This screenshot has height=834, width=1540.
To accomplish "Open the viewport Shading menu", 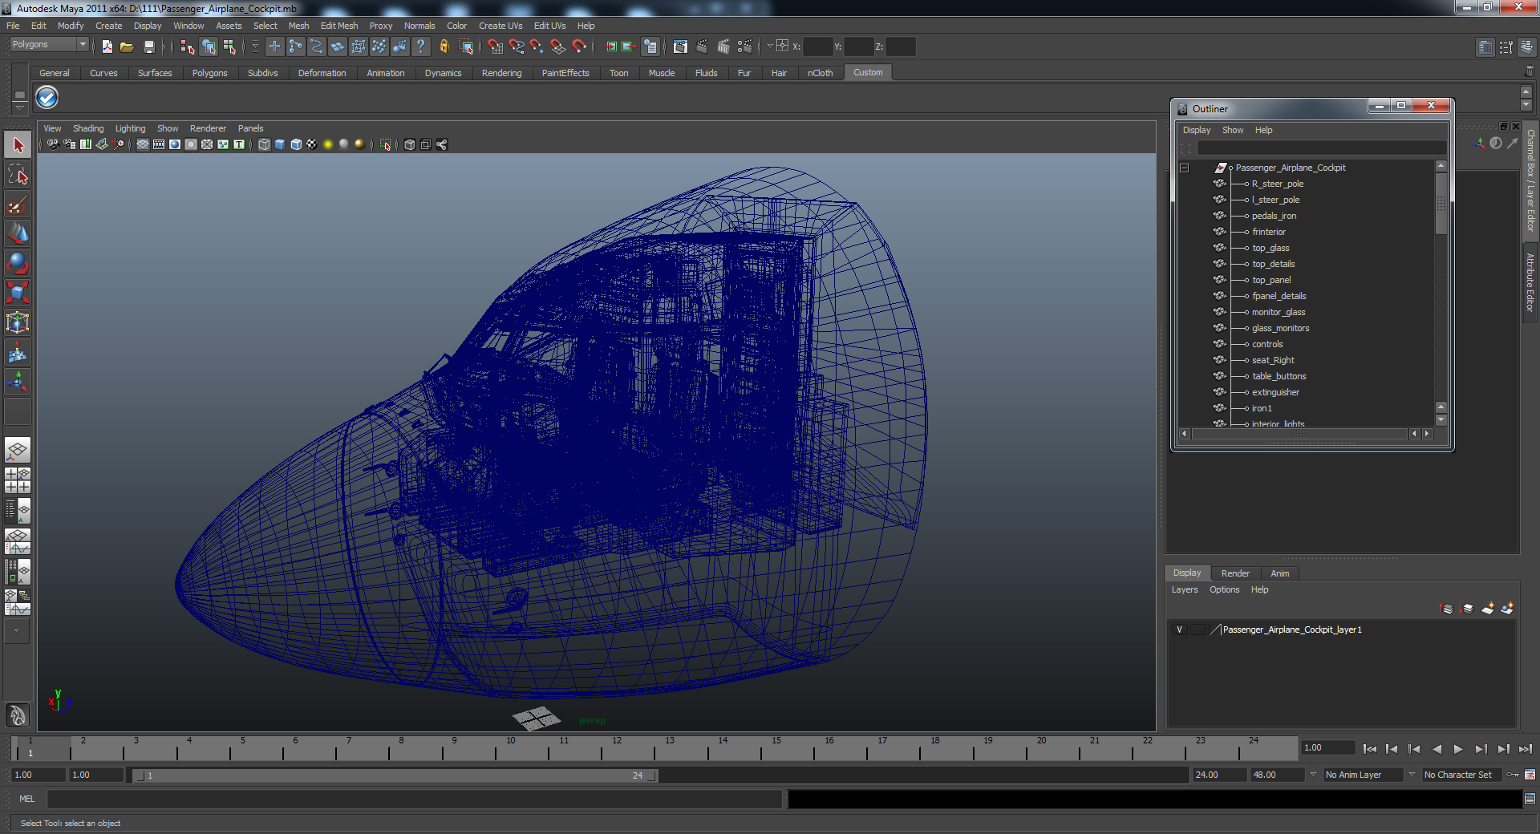I will 88,128.
